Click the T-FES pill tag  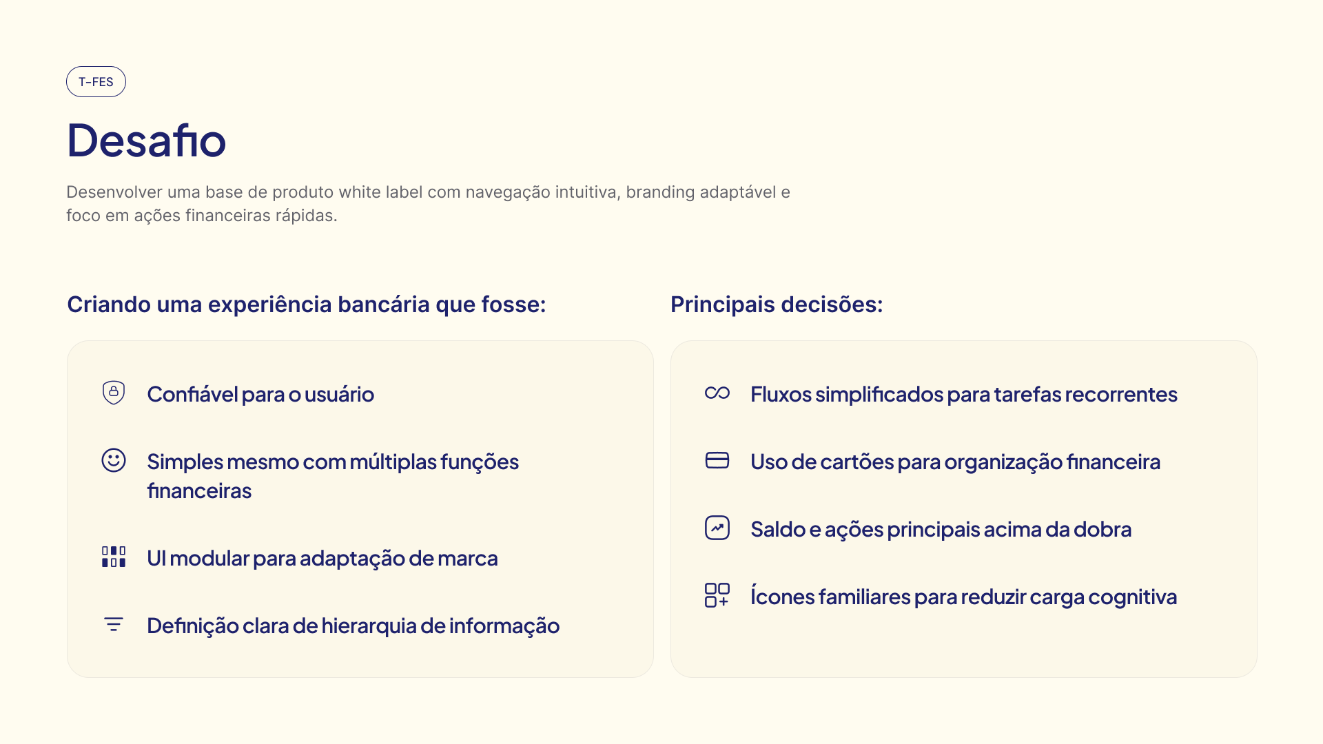click(96, 81)
